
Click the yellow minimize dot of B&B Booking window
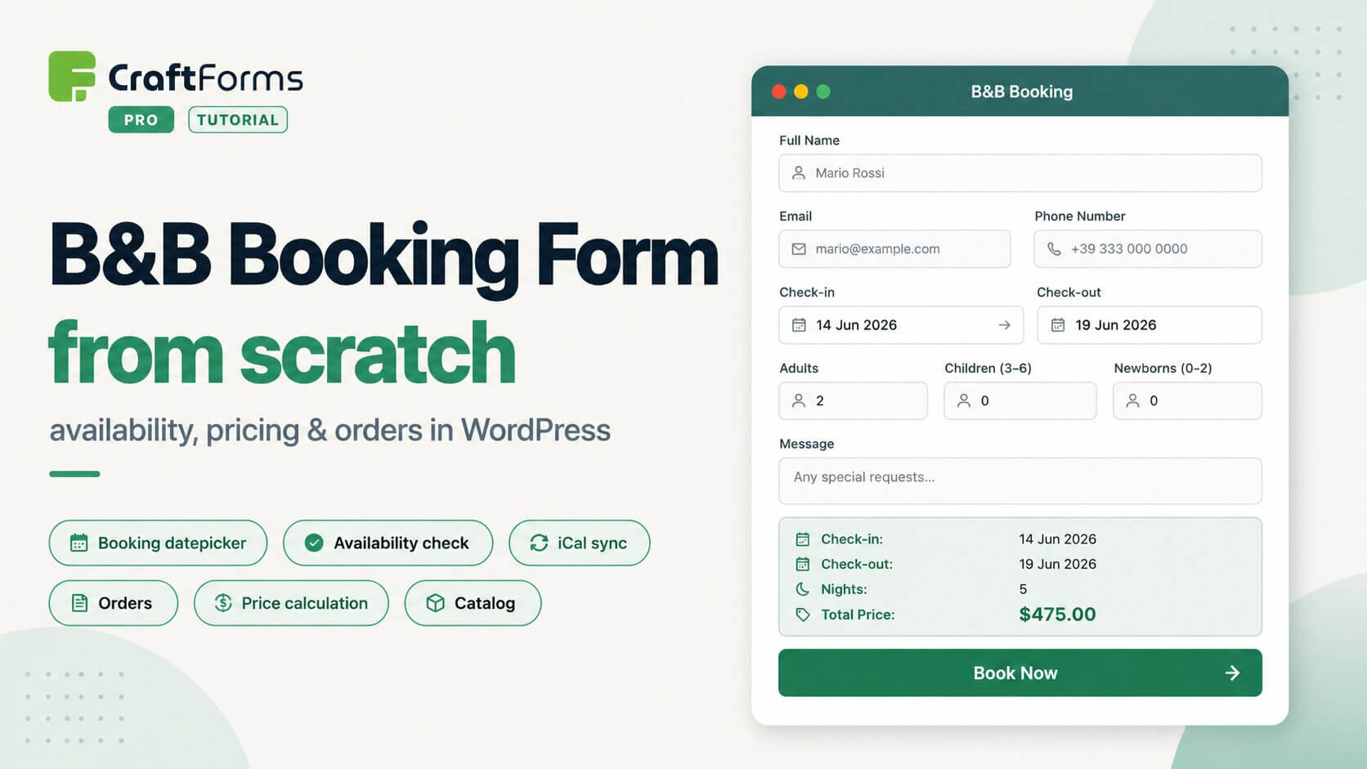(801, 92)
